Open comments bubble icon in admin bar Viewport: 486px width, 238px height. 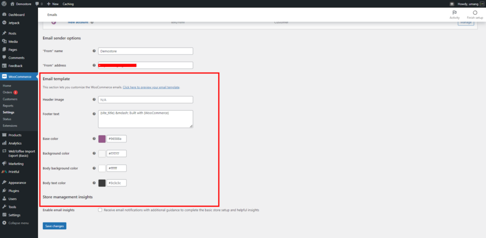pyautogui.click(x=37, y=4)
